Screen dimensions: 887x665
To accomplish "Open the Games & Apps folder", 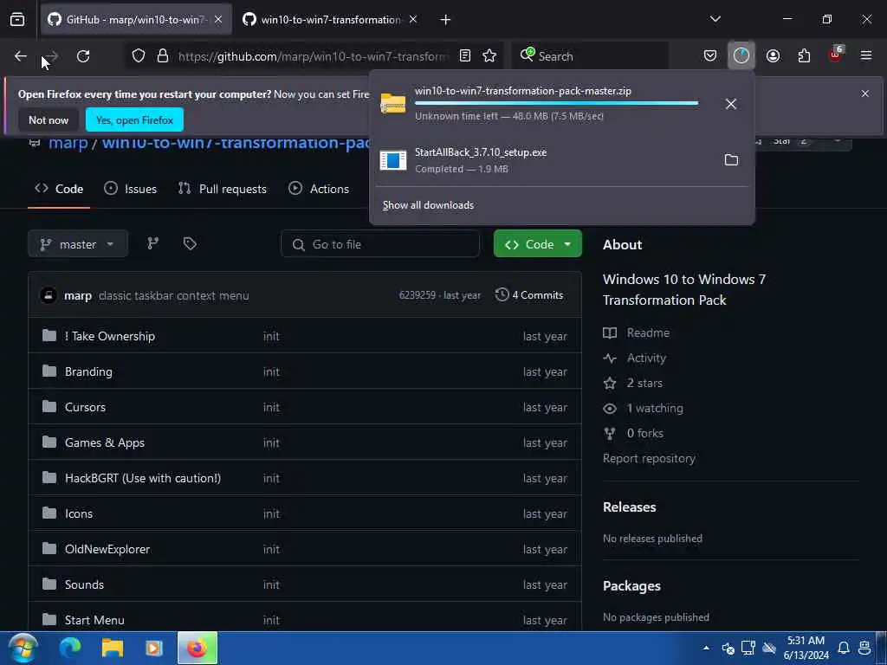I will pyautogui.click(x=105, y=442).
